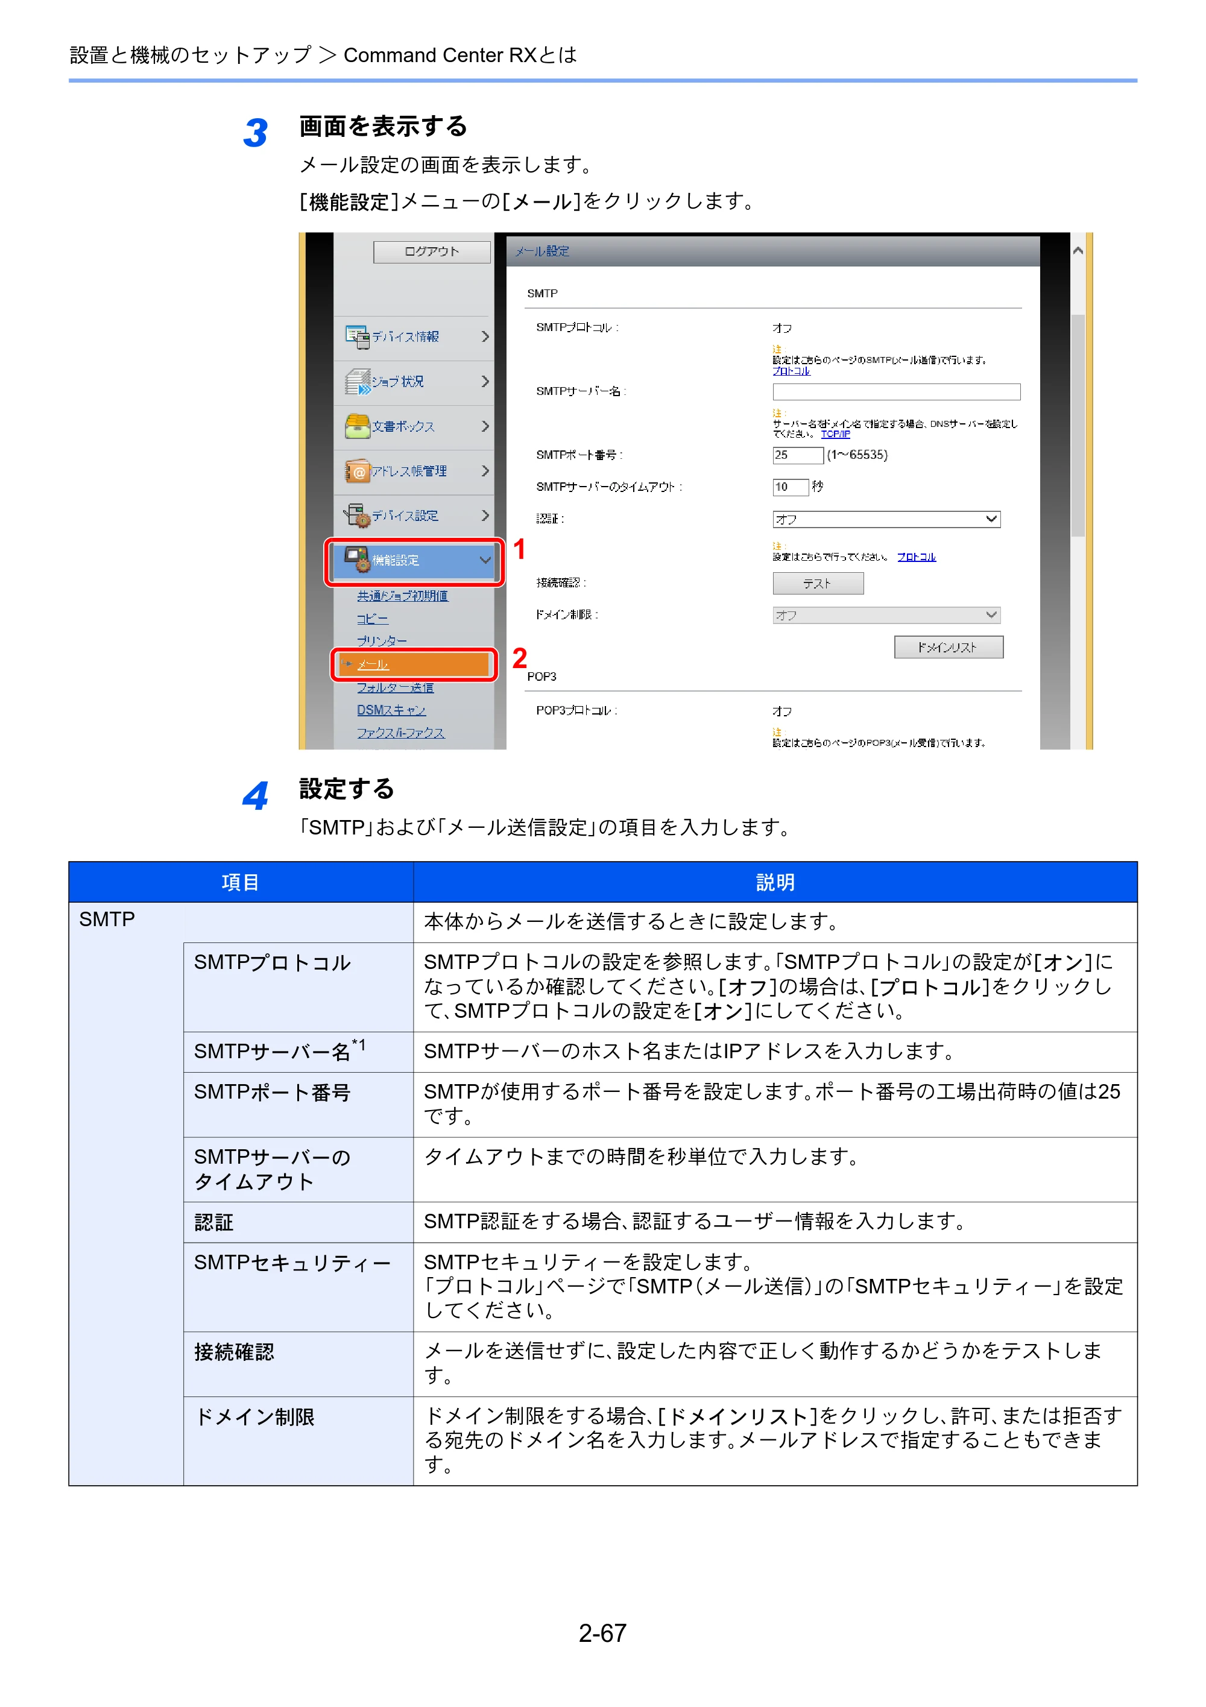
Task: Open the デバイス設定 menu label
Action: coord(405,516)
